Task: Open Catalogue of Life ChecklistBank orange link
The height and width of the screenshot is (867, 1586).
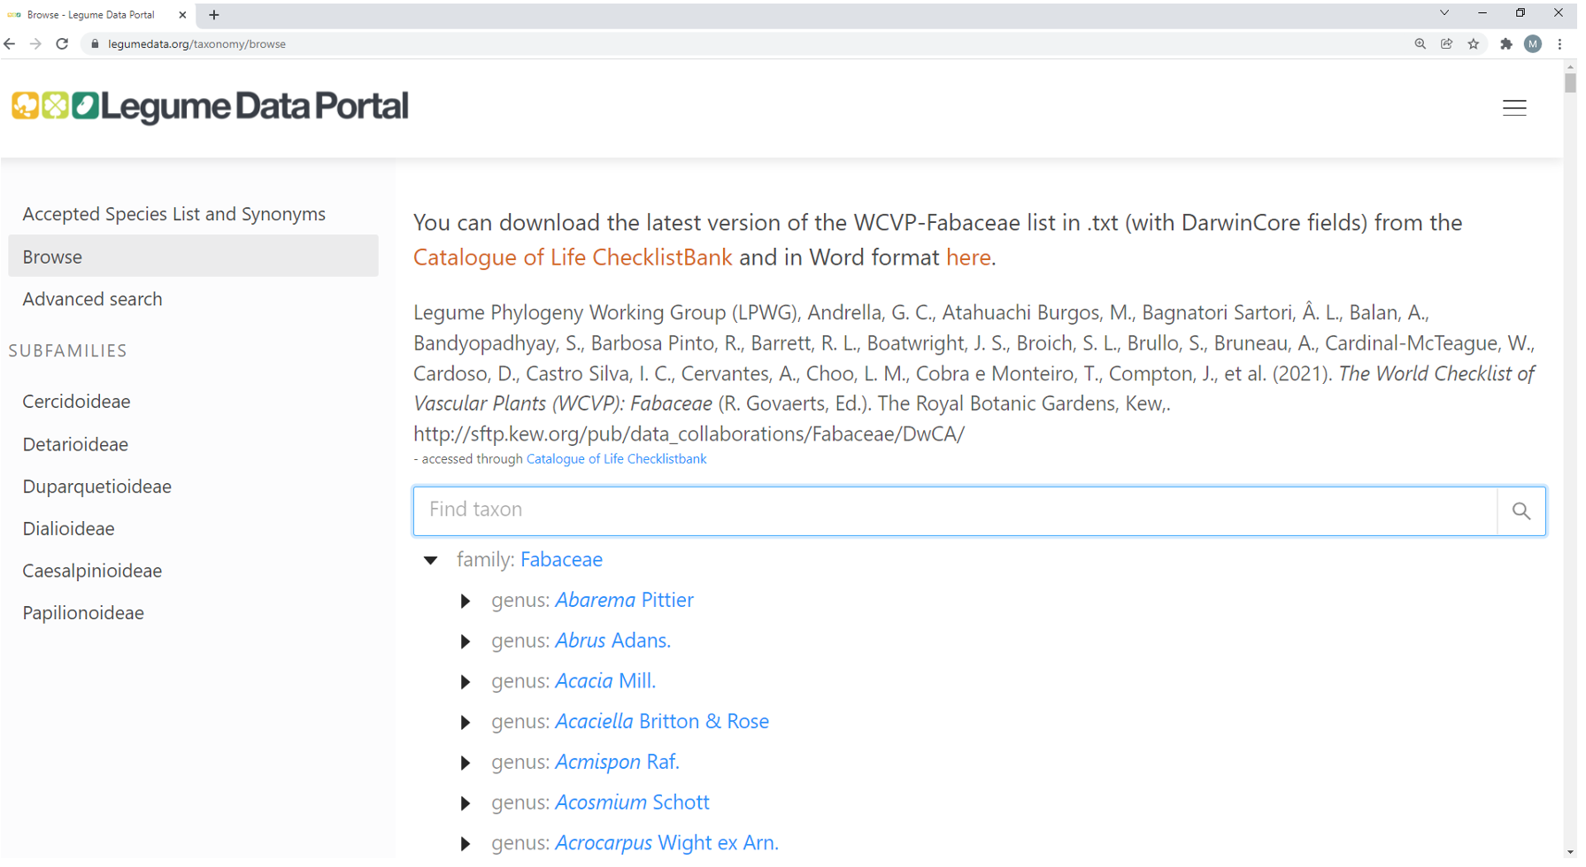Action: pyautogui.click(x=572, y=257)
